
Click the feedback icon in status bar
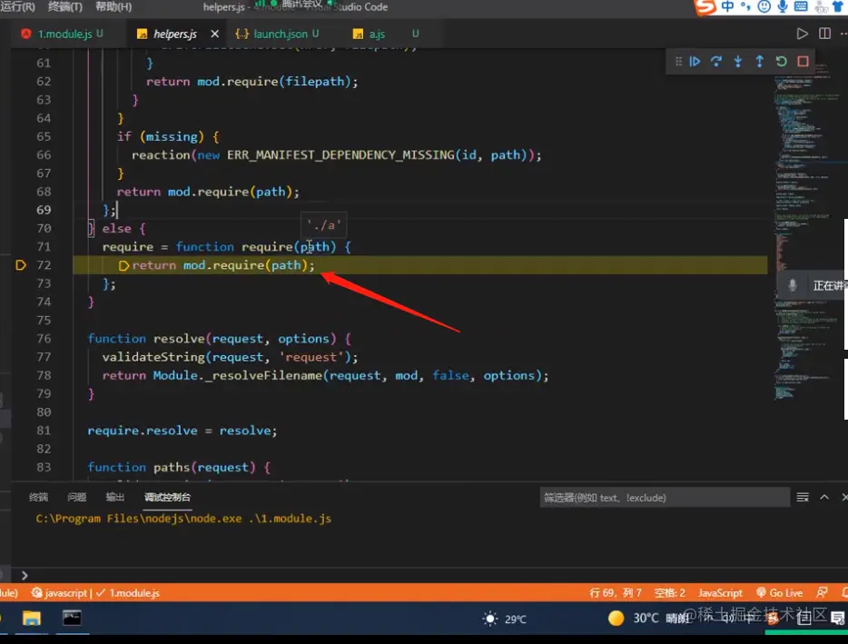tap(822, 593)
